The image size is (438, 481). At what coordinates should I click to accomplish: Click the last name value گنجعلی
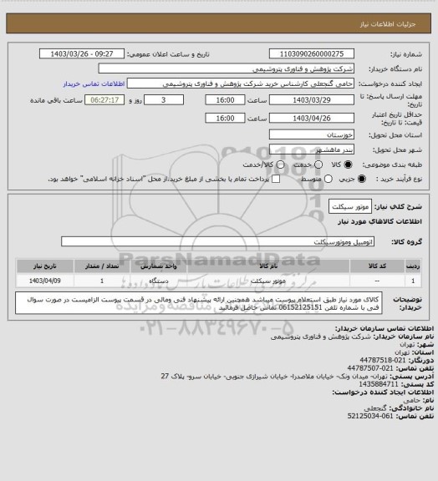click(375, 408)
